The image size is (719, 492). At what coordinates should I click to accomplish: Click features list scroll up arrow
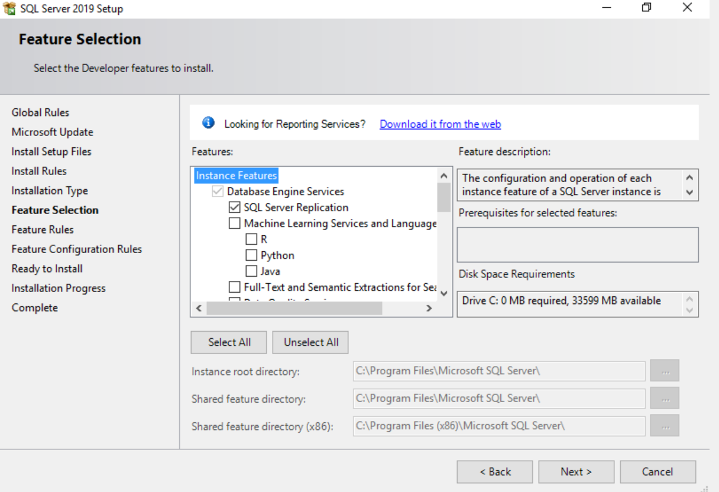(x=444, y=176)
